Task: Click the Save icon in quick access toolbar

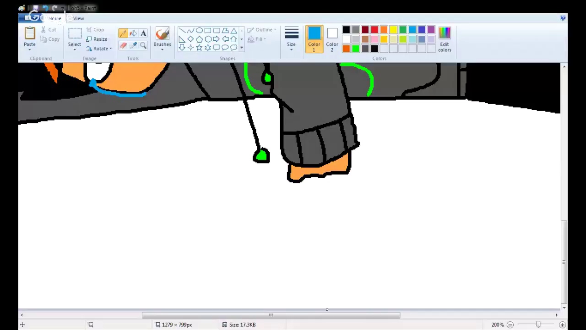Action: click(x=35, y=8)
